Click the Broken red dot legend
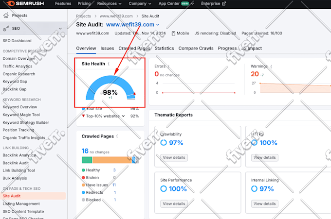Viewport: 331px width, 219px height. tap(83, 178)
